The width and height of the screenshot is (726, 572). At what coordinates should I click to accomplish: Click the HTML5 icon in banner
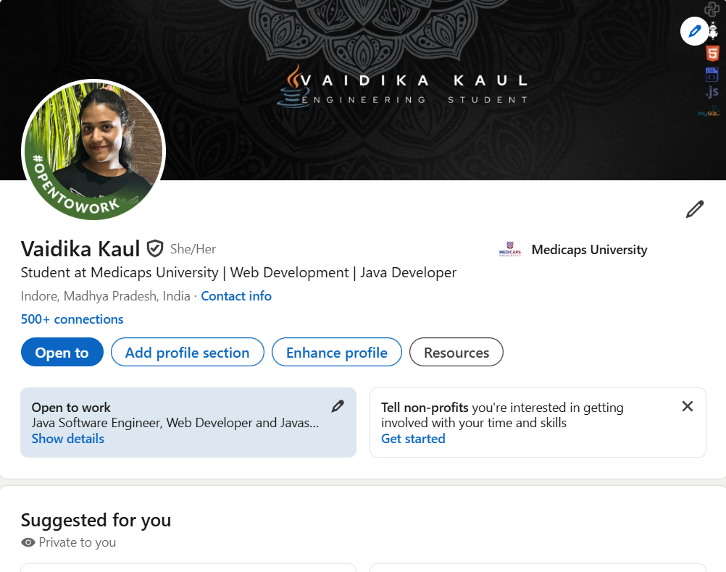[x=712, y=54]
